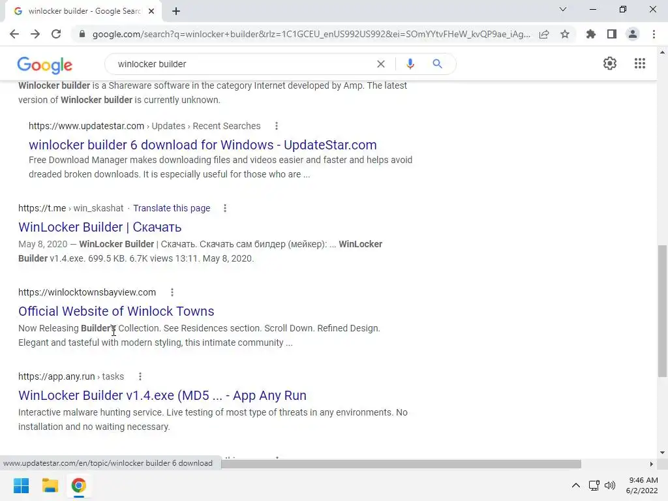Click the scrollbar down arrow
This screenshot has height=501, width=668.
pos(662,453)
